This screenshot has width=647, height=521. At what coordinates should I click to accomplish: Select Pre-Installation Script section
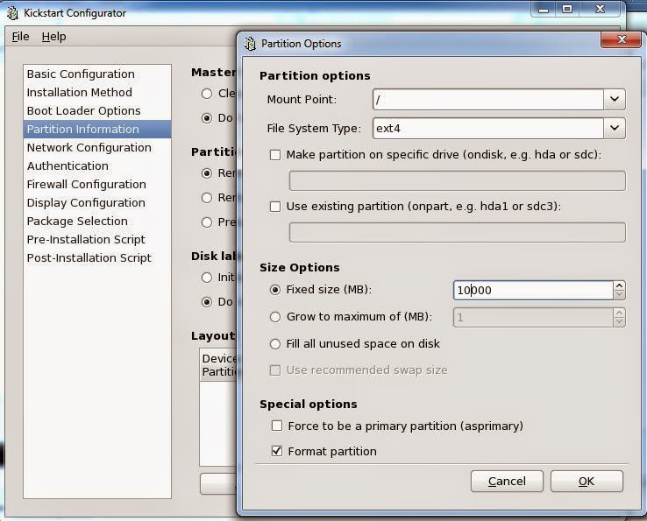pos(97,239)
